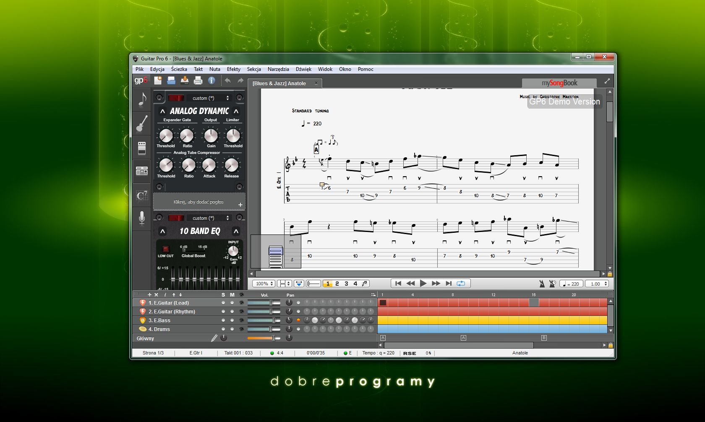Collapse Analog Dynamic with right caret

tap(236, 111)
